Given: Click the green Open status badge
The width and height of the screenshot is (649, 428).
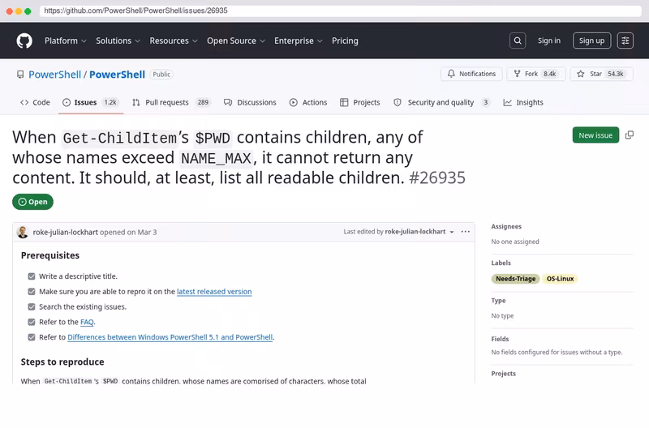Looking at the screenshot, I should pos(32,202).
